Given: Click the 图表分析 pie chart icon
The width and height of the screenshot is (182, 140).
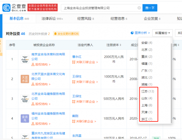Looking at the screenshot, I should pyautogui.click(x=132, y=33).
